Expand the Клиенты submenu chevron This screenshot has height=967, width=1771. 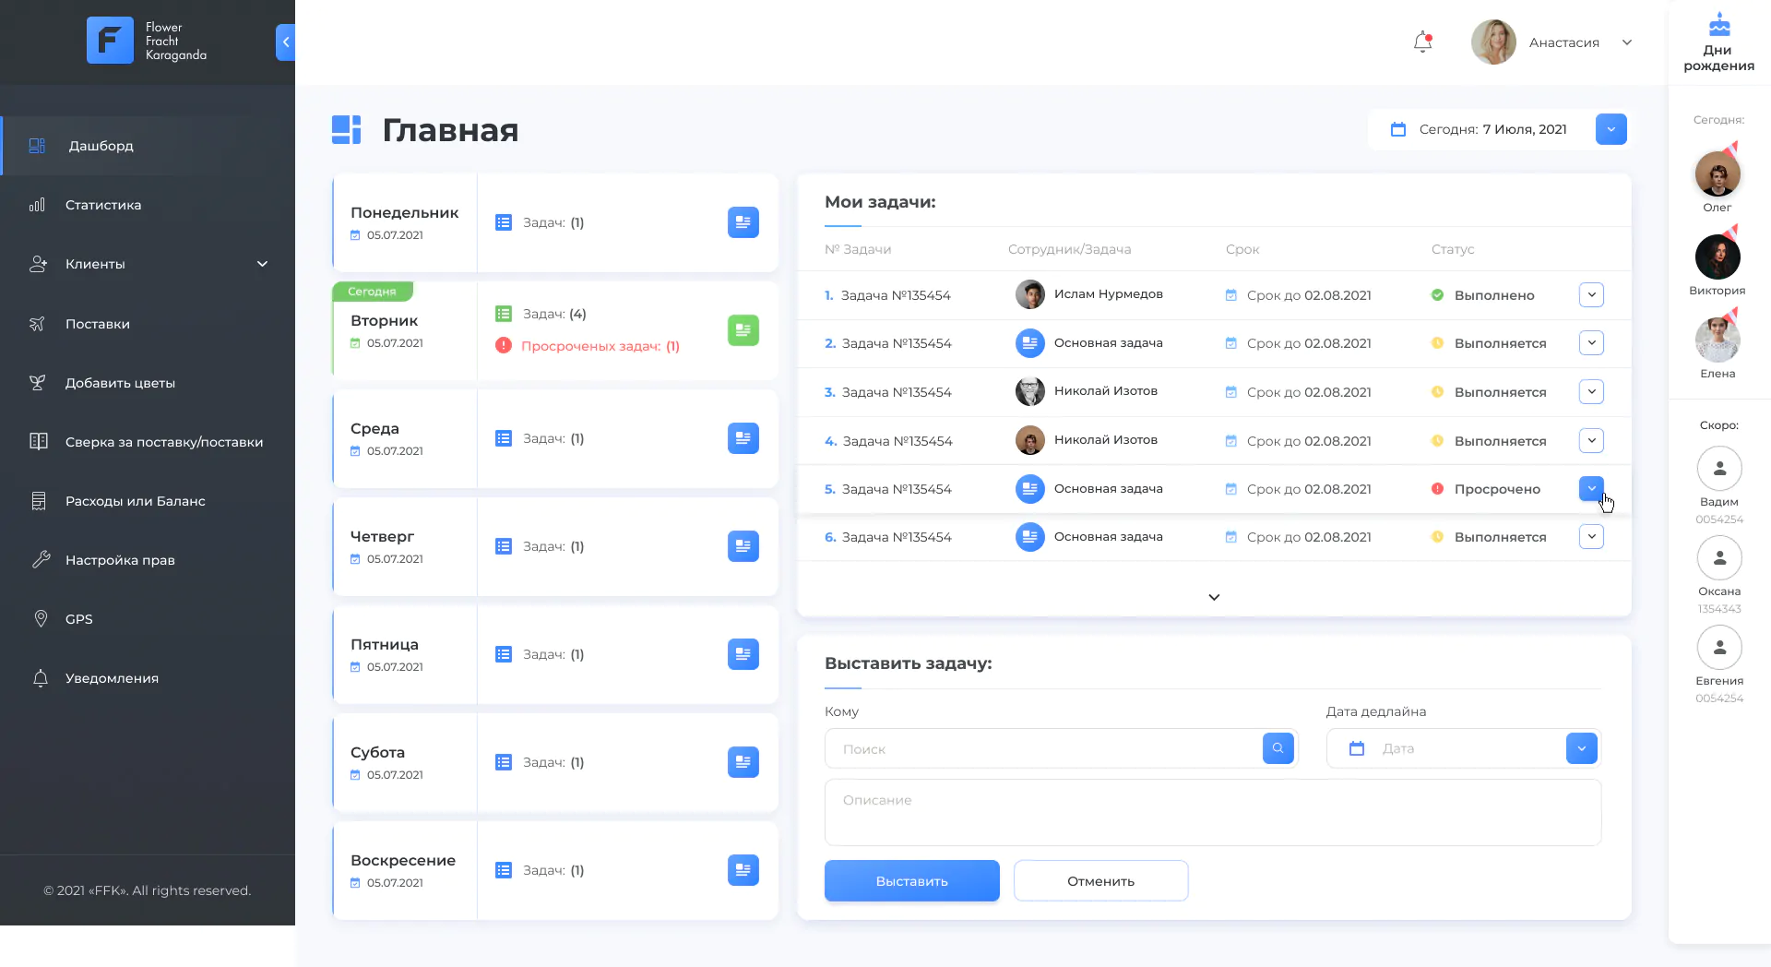[x=262, y=264]
